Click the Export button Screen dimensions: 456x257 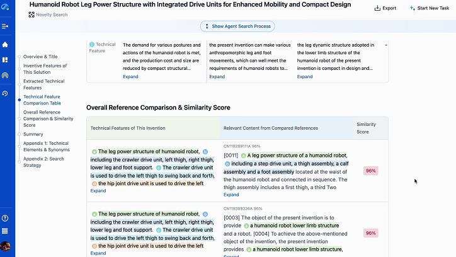click(385, 8)
